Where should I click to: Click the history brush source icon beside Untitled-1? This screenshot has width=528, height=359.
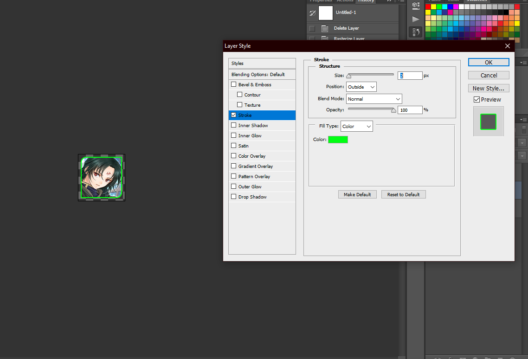point(312,13)
